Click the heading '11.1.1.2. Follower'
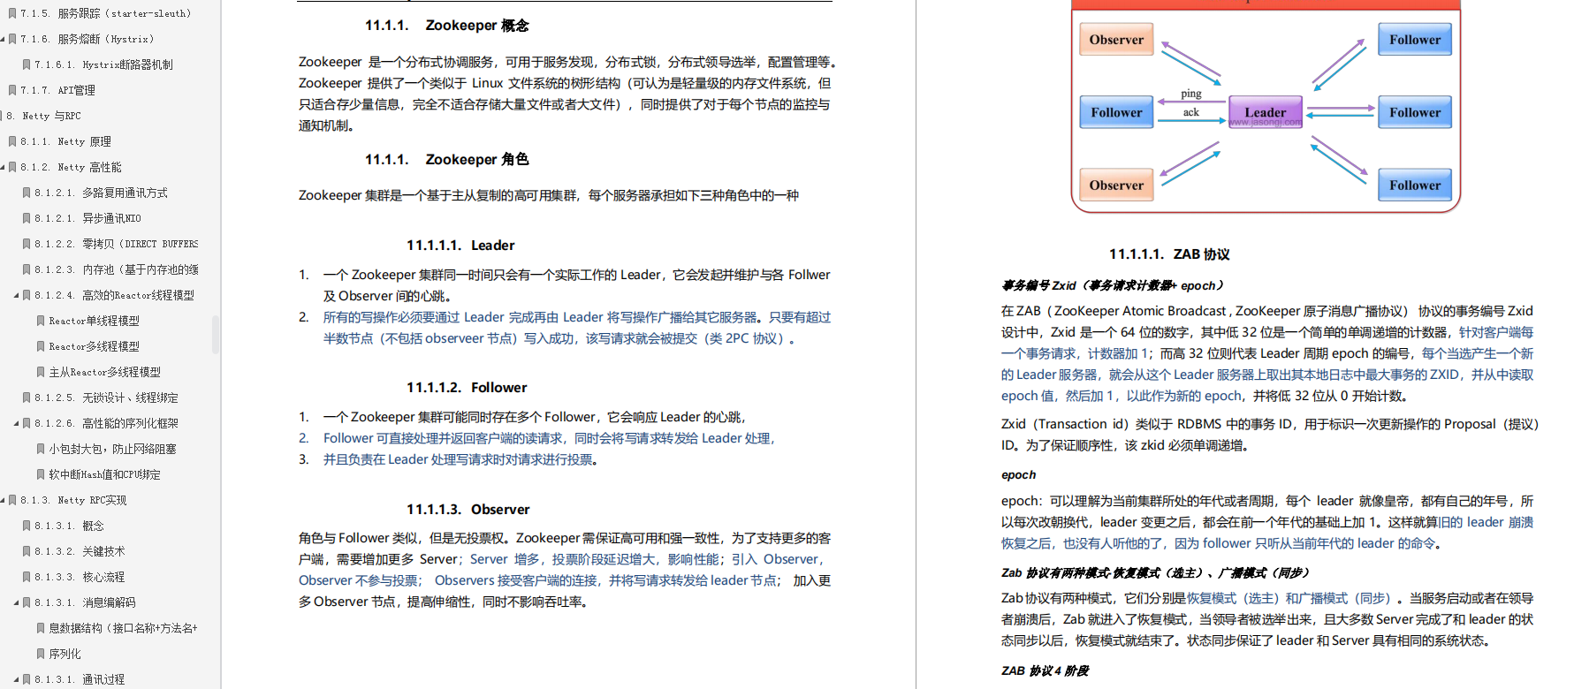Image resolution: width=1574 pixels, height=689 pixels. pyautogui.click(x=467, y=388)
